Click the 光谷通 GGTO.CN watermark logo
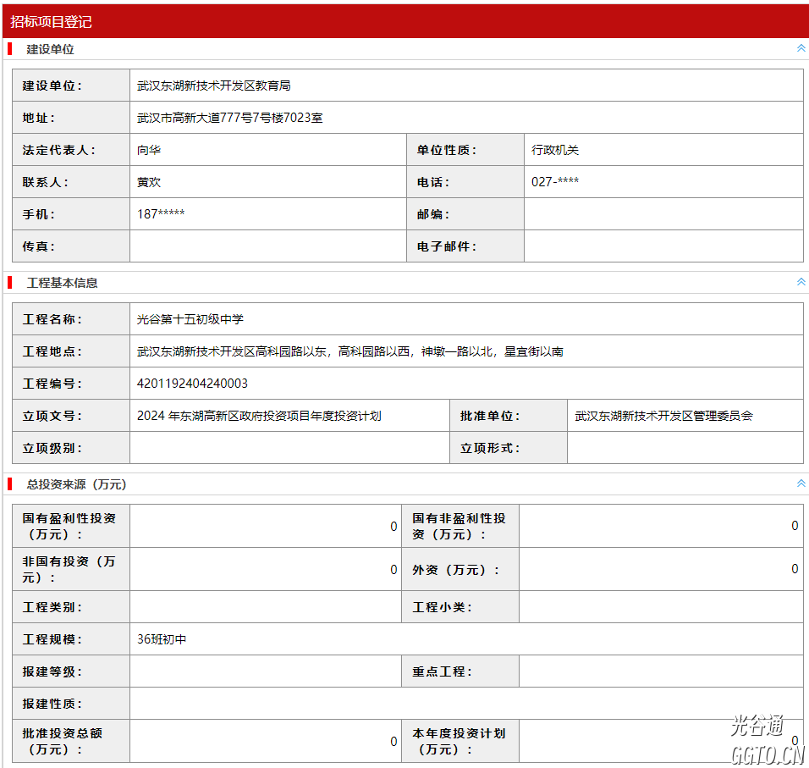The width and height of the screenshot is (809, 768). tap(768, 740)
